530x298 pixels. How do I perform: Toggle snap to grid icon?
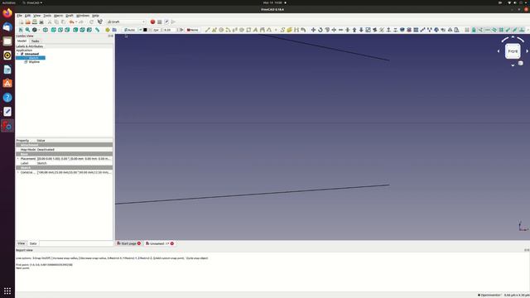(501, 30)
